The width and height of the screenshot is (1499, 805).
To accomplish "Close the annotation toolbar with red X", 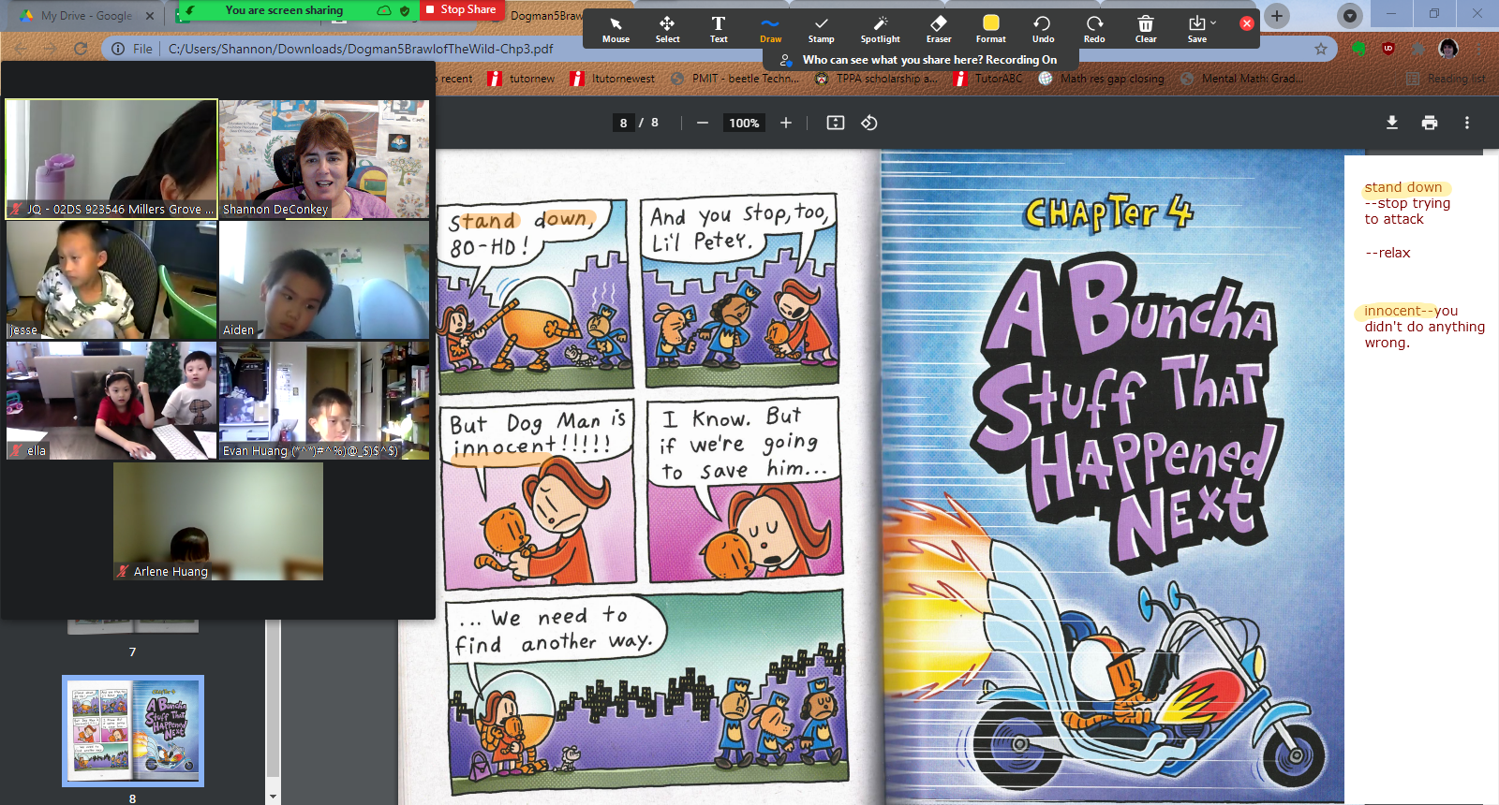I will (x=1247, y=23).
